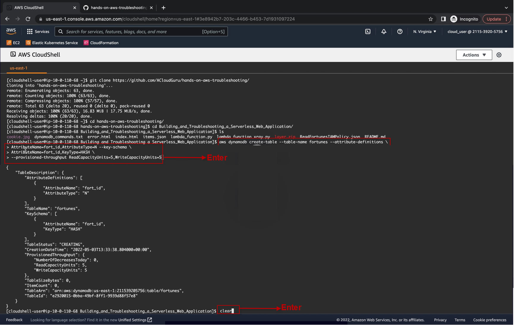Click the Resolving deltas output line
This screenshot has height=325, width=514.
tap(49, 116)
